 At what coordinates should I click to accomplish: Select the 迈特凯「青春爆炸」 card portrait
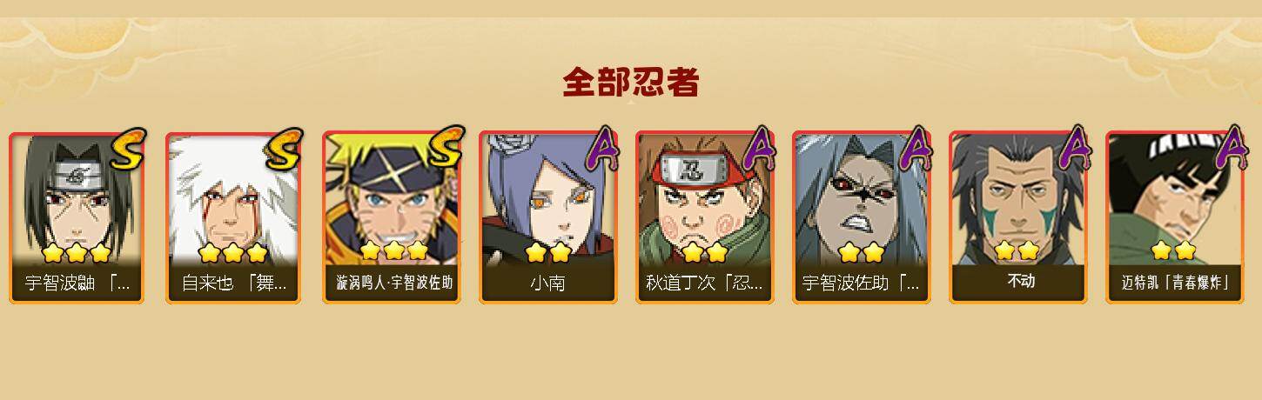coord(1174,199)
